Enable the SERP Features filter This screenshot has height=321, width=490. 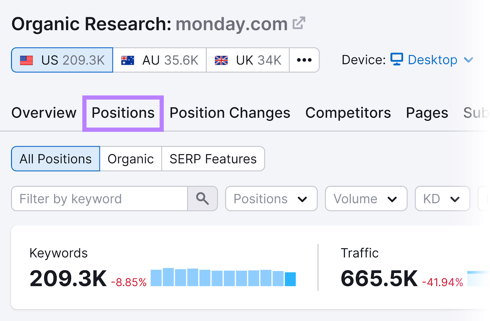(213, 159)
